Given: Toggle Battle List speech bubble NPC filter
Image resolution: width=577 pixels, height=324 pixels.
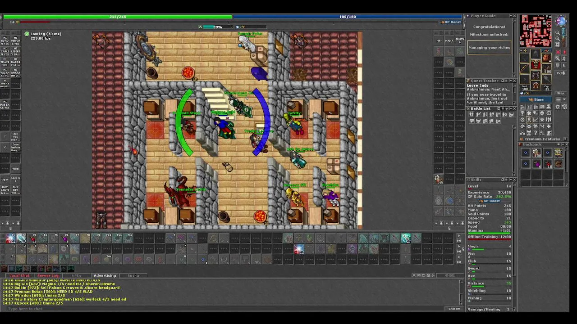Looking at the screenshot, I should [472, 121].
